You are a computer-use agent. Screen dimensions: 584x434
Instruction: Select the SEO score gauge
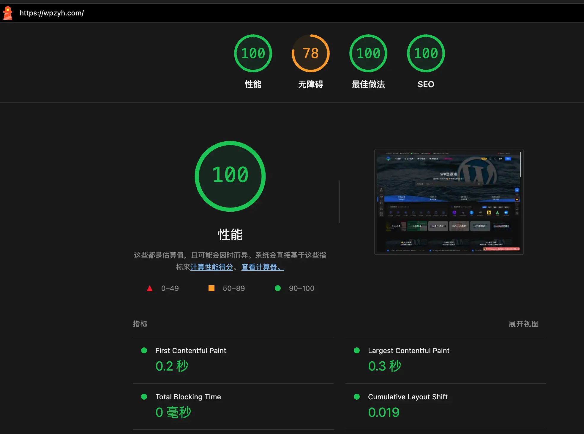[426, 53]
